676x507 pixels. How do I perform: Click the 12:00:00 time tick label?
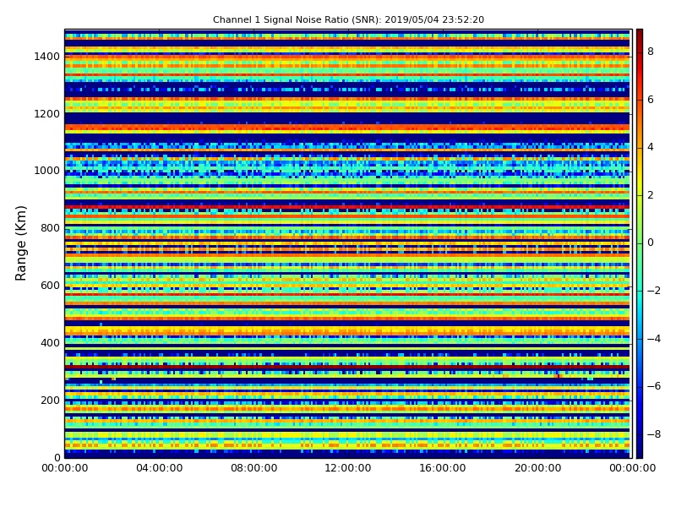(x=348, y=468)
